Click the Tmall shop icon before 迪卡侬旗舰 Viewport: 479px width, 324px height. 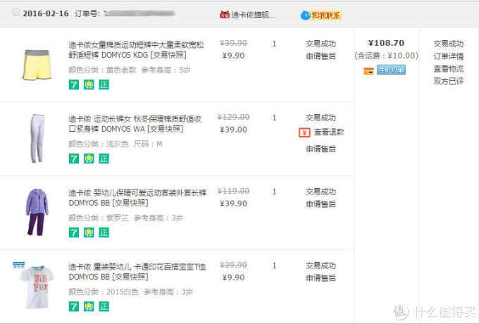pyautogui.click(x=225, y=15)
